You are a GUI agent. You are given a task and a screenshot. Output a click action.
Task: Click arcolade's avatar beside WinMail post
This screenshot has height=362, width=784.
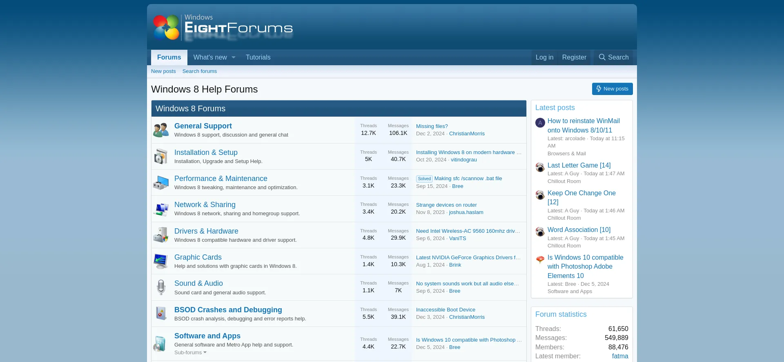[x=540, y=123]
